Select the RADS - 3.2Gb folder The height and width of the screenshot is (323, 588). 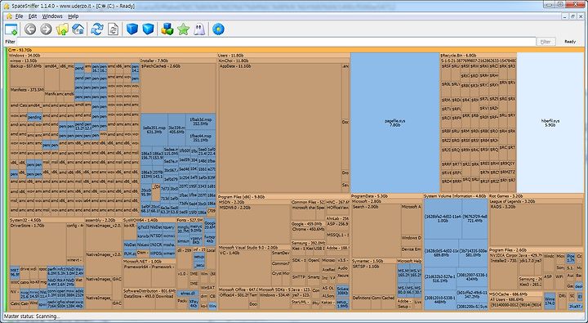537,226
